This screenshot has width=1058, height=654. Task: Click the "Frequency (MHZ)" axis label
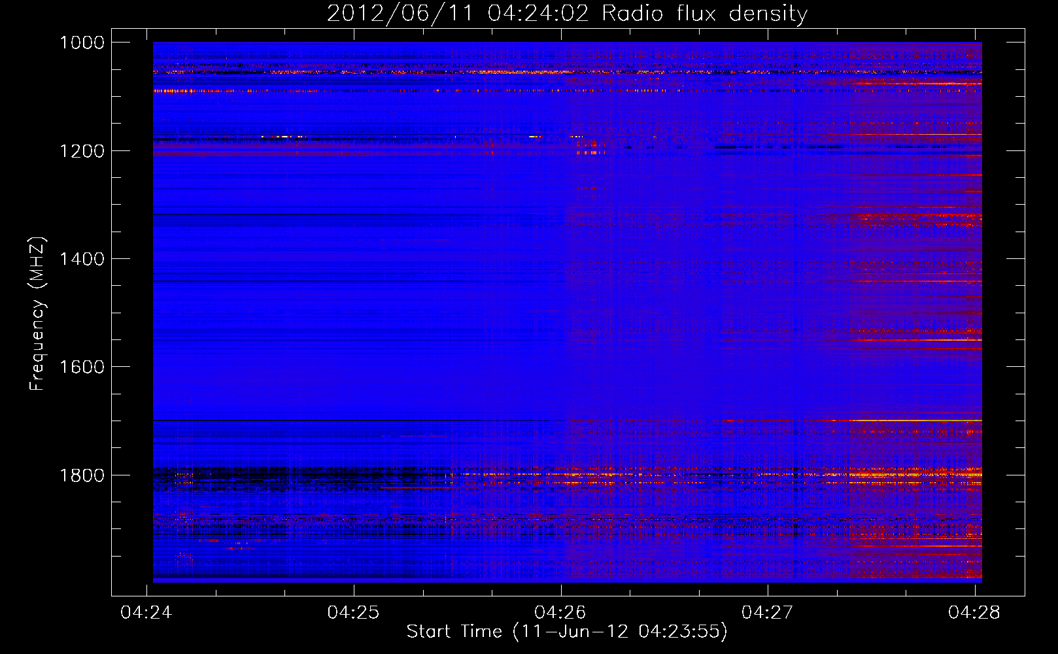(x=37, y=314)
